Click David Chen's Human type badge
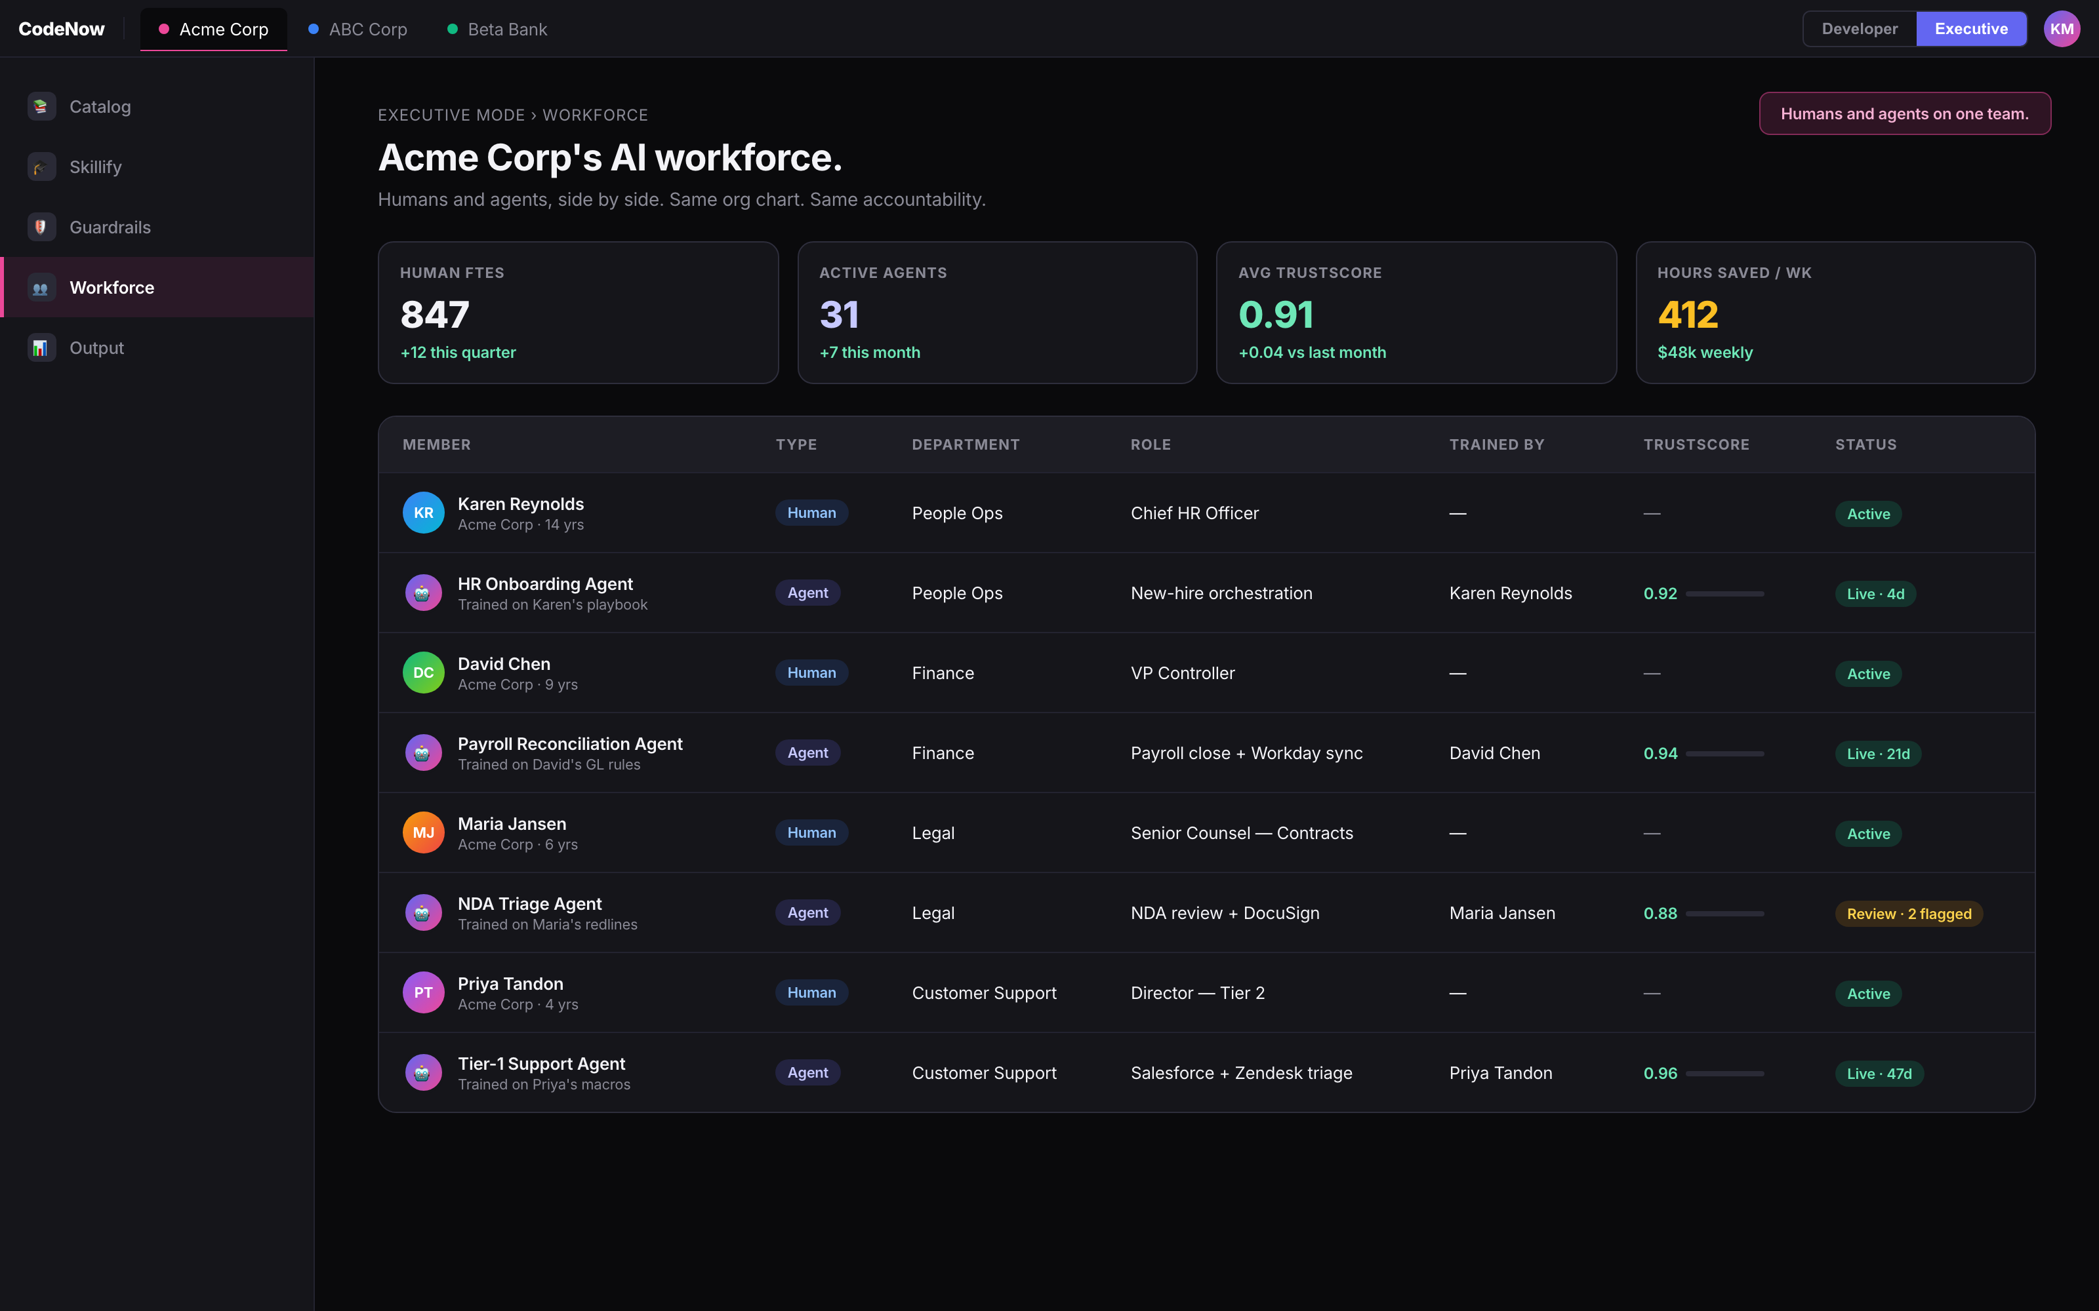 click(x=811, y=673)
